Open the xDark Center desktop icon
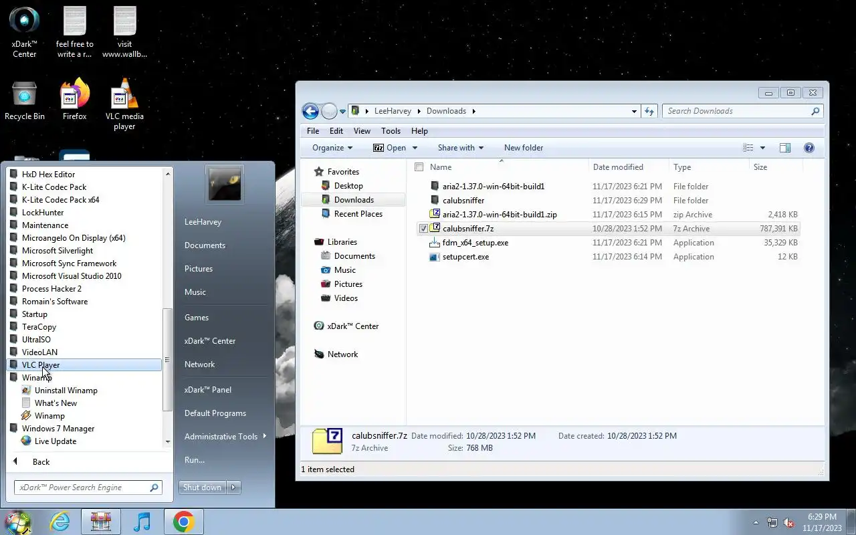The width and height of the screenshot is (856, 535). [24, 32]
